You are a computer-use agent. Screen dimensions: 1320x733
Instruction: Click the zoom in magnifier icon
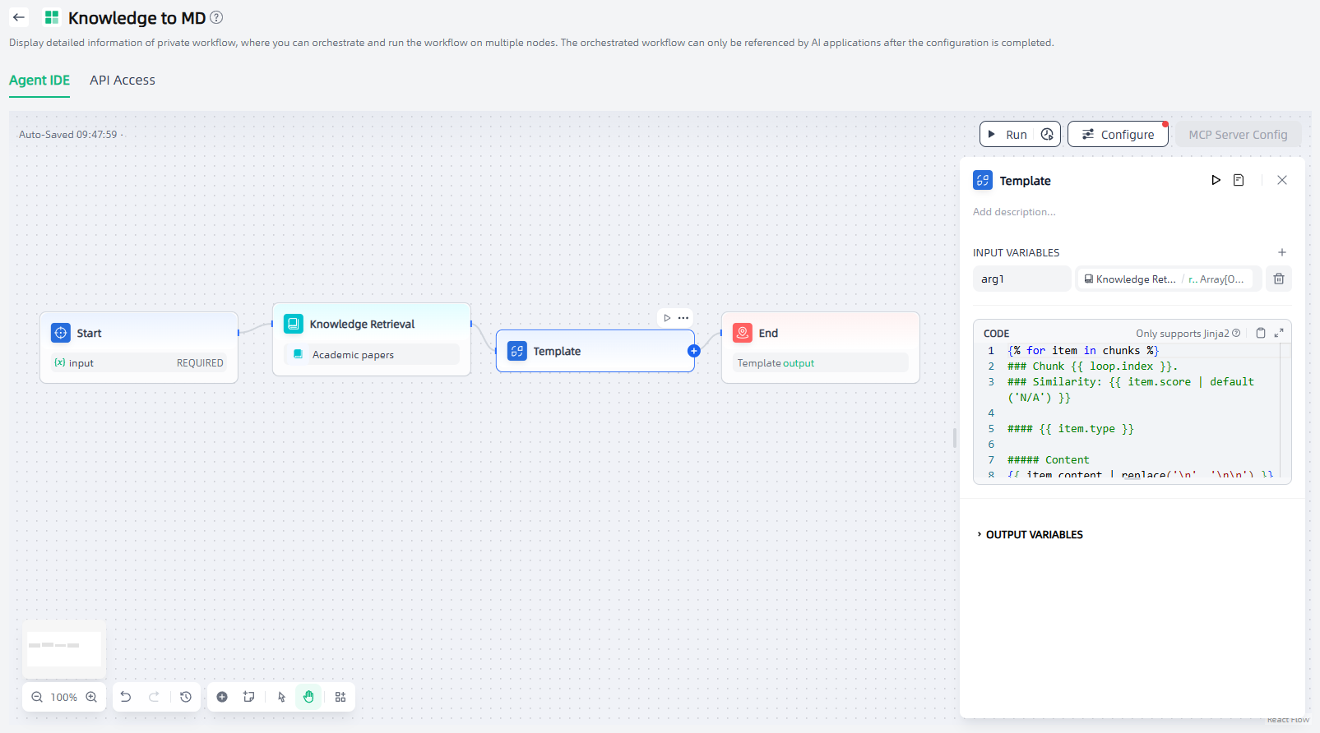pos(91,697)
